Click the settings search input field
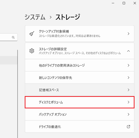 (x=9, y=37)
